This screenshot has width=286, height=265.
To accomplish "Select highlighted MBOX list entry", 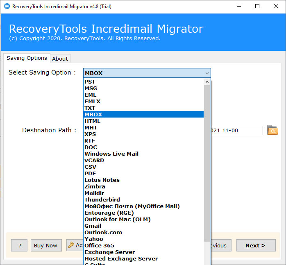I will tap(143, 114).
